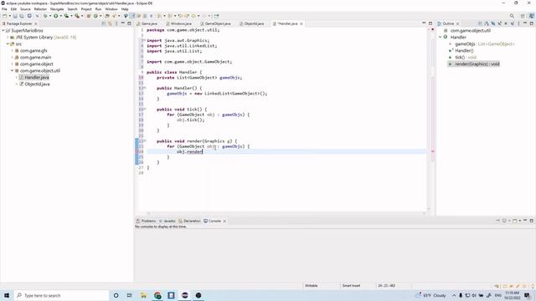This screenshot has width=536, height=301.
Task: Toggle Hide Fields in Outline toolbar
Action: [493, 23]
